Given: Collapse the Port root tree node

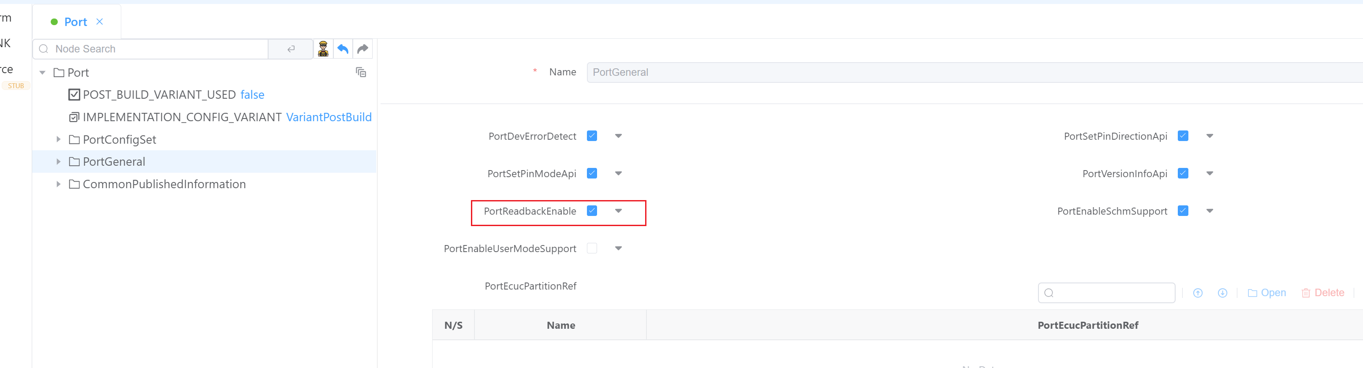Looking at the screenshot, I should (42, 72).
